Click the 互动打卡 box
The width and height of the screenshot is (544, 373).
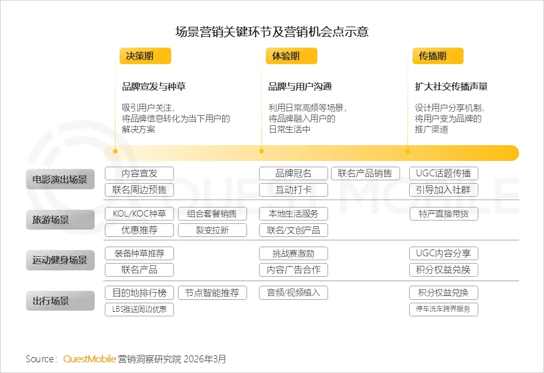coord(293,190)
